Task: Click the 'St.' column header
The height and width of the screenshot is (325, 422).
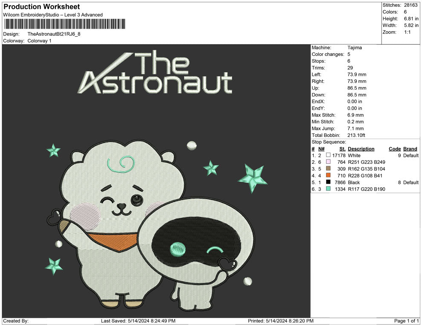Action: click(342, 149)
